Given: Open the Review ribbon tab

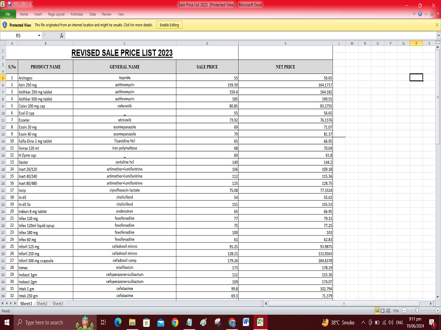Looking at the screenshot, I should click(107, 15).
